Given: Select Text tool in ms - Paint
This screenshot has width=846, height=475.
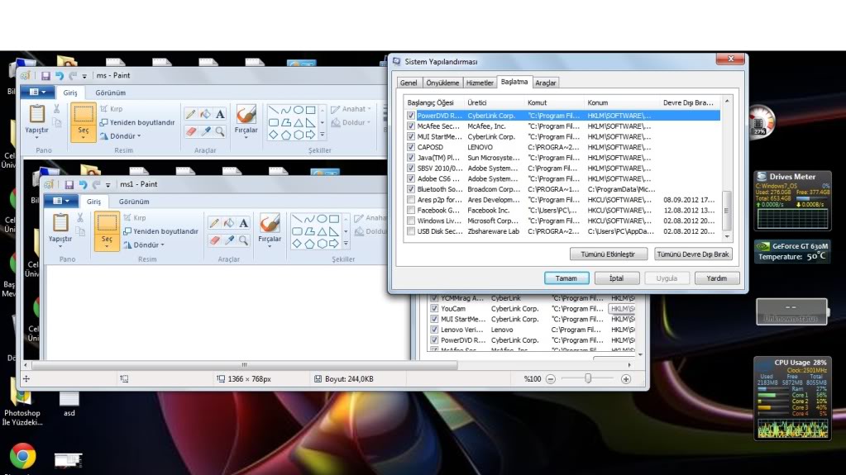Looking at the screenshot, I should (x=220, y=114).
